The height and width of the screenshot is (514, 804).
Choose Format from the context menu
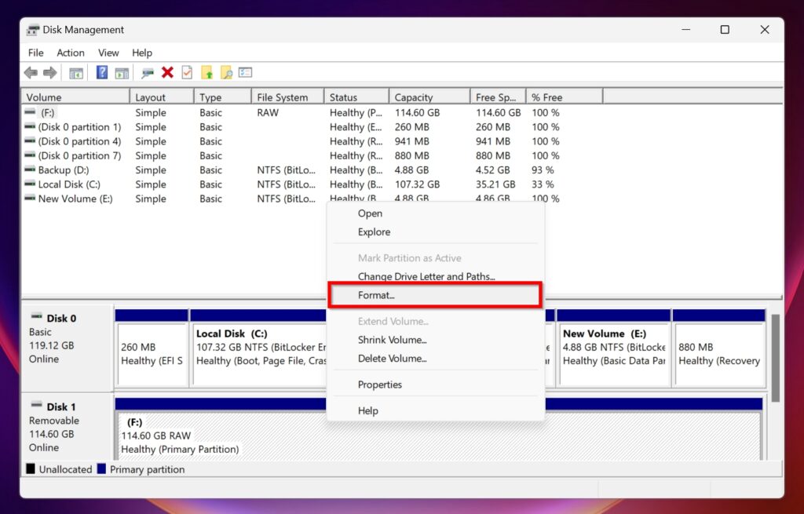[x=375, y=295]
